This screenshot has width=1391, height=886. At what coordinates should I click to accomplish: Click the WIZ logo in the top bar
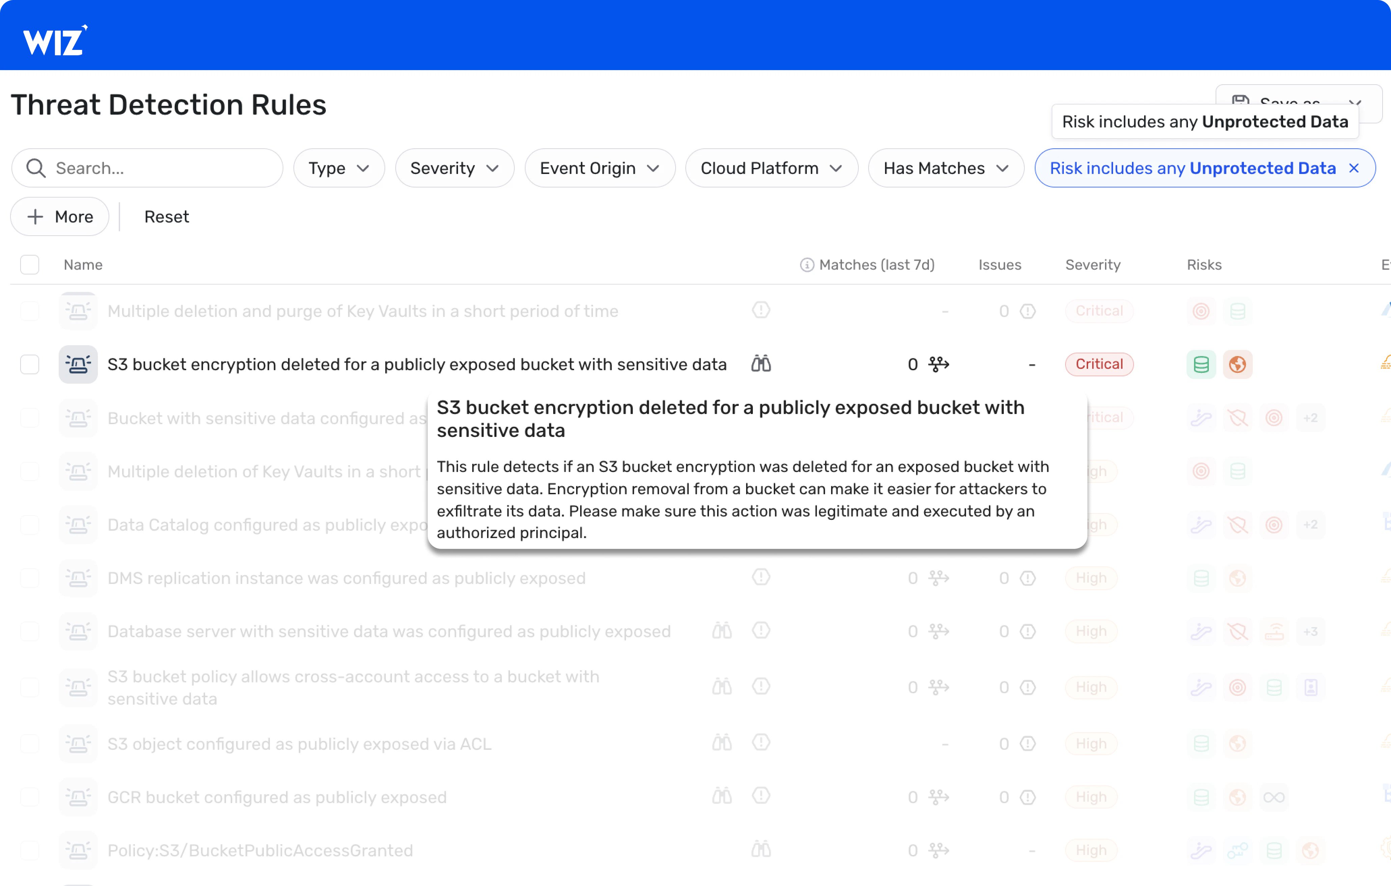pos(54,39)
